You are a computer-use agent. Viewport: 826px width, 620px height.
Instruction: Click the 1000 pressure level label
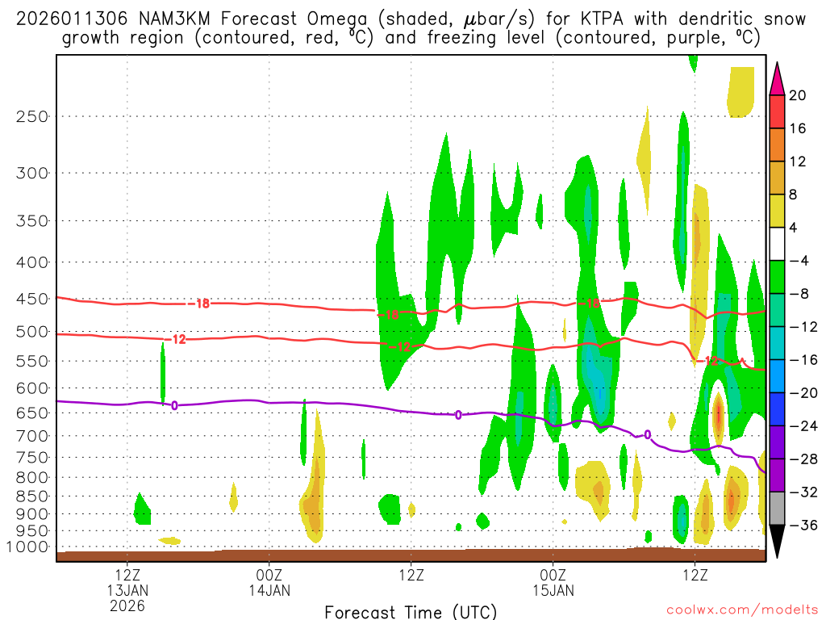tap(27, 547)
